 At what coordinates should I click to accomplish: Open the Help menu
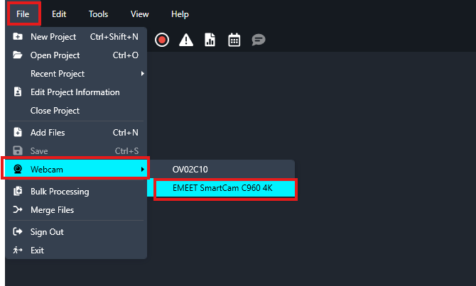tap(180, 13)
